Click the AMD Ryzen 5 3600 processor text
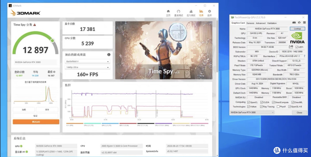Image resolution: width=311 pixels, height=157 pixels. pyautogui.click(x=119, y=146)
